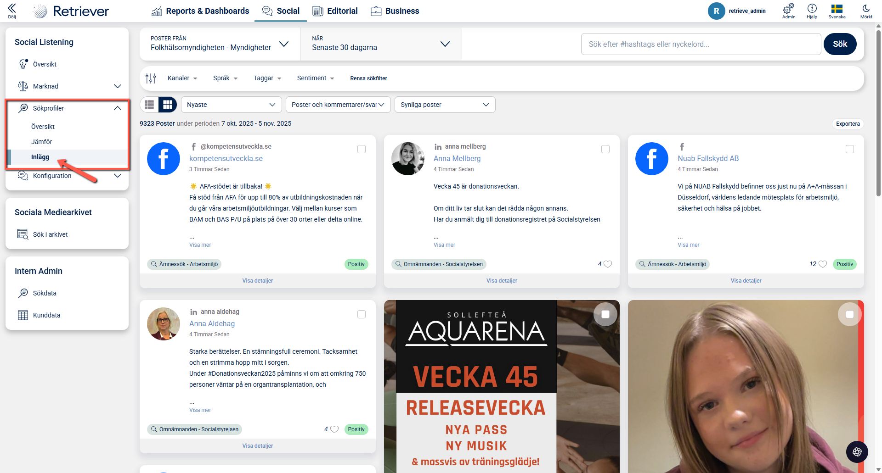Open the Kanaler filter dropdown
Viewport: 882px width, 473px height.
coord(182,78)
